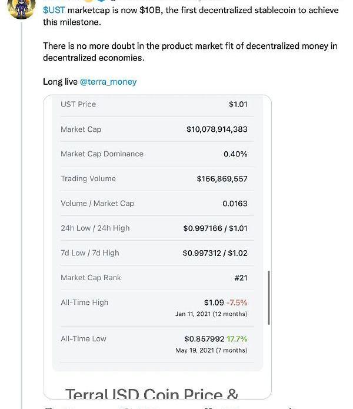Click the $166,869,557 trading volume figure
This screenshot has height=409, width=353.
coord(222,179)
